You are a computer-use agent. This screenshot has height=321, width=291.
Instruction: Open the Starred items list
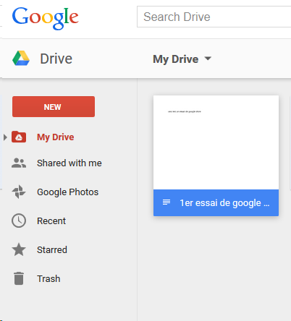(x=52, y=249)
